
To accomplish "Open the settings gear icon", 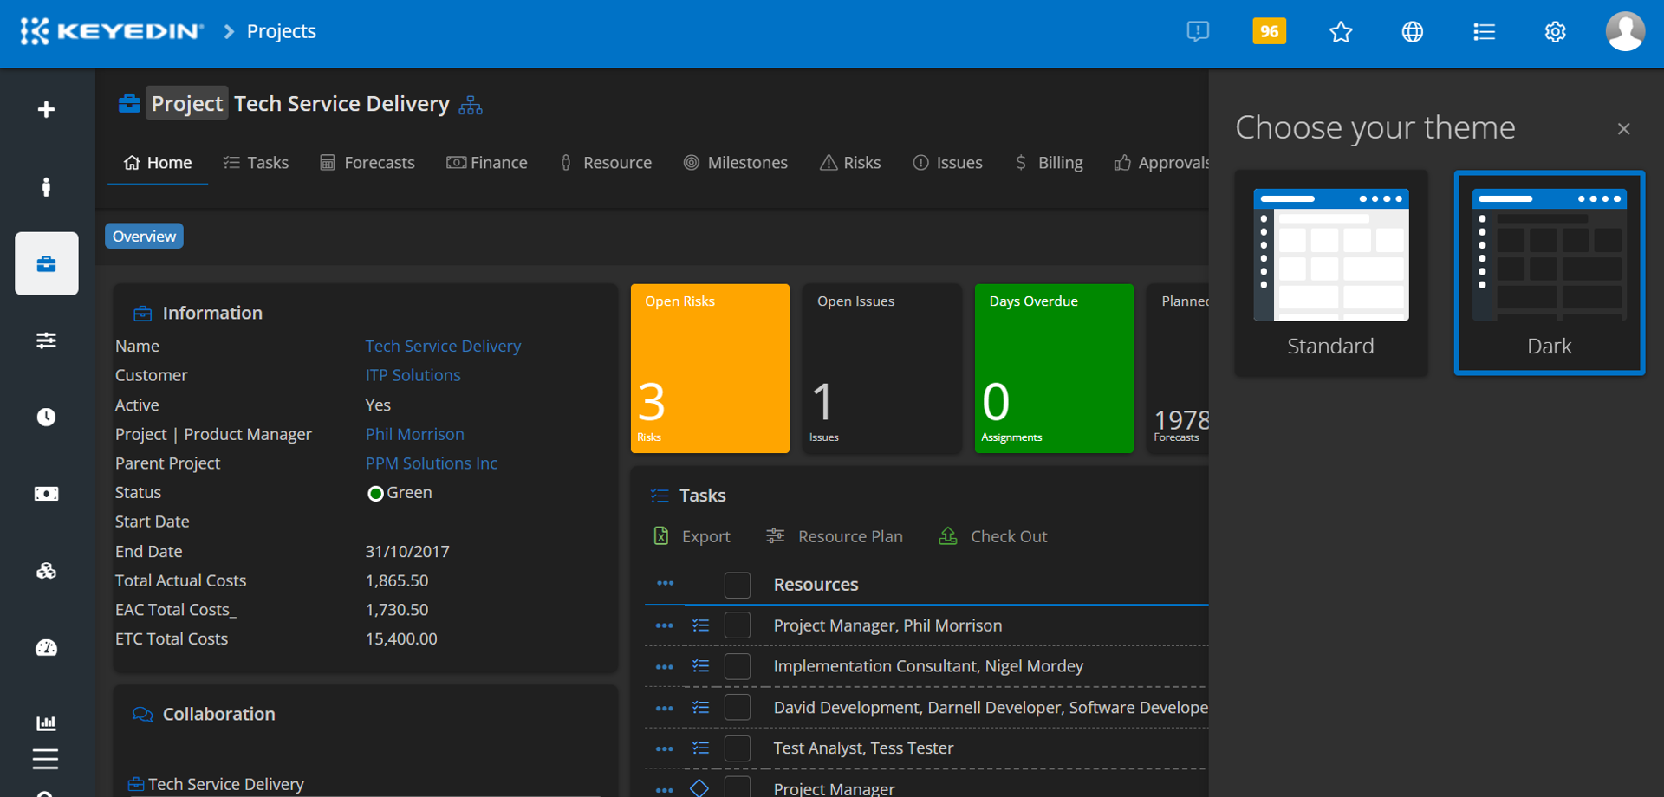I will tap(1555, 32).
